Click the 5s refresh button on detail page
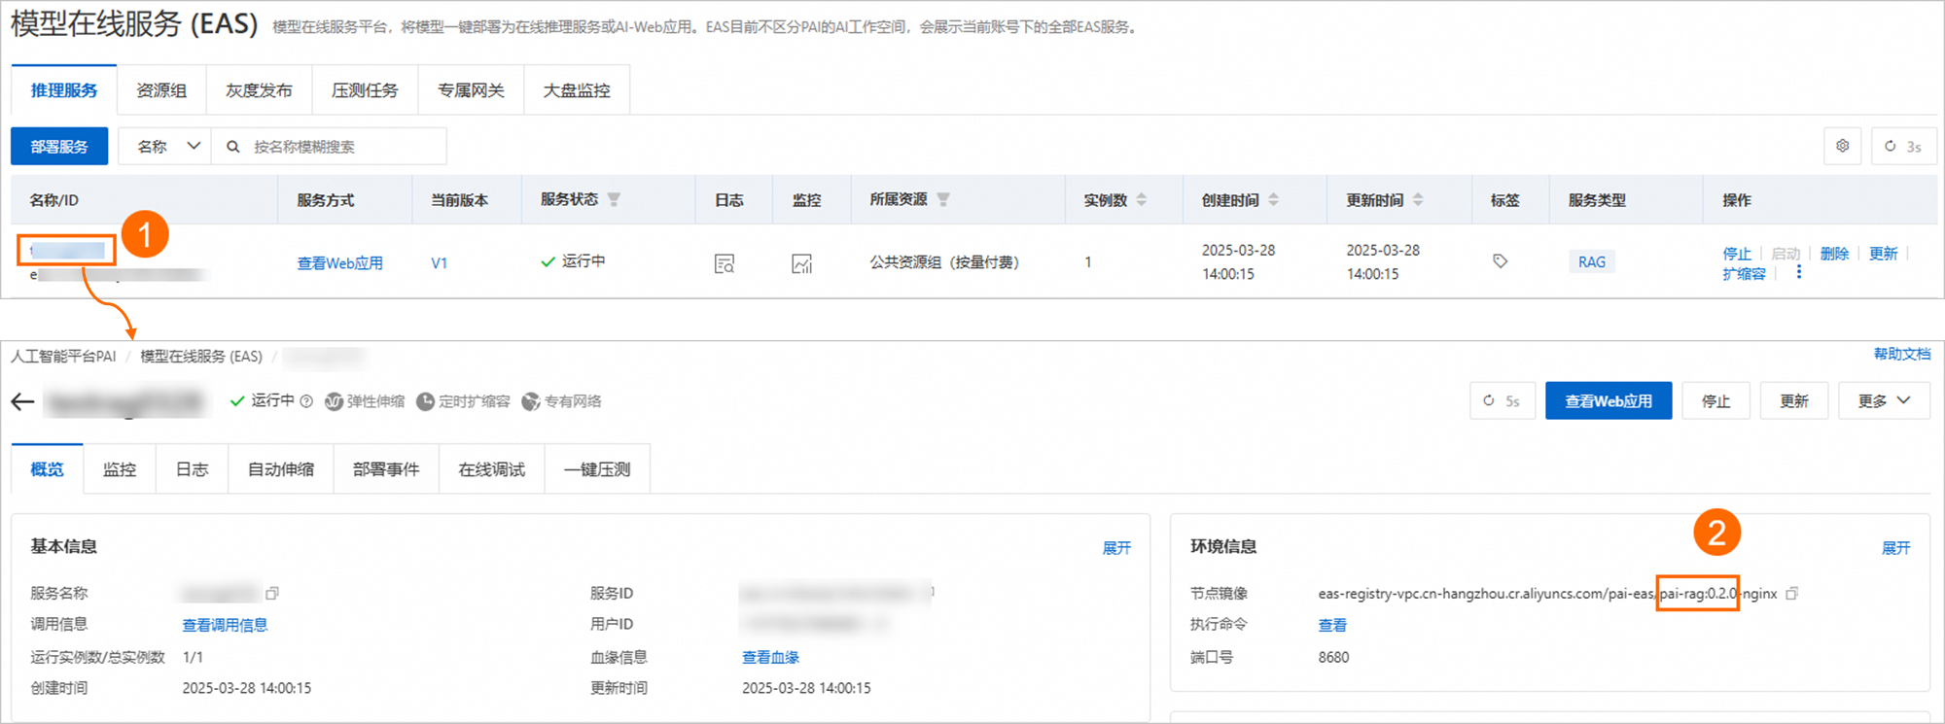The image size is (1945, 724). [1502, 400]
